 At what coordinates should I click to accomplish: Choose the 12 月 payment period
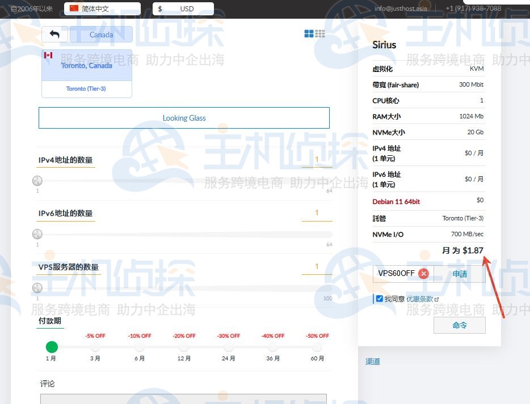tap(184, 347)
